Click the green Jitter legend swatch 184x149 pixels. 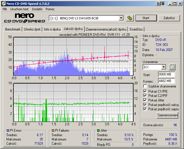(x=98, y=130)
